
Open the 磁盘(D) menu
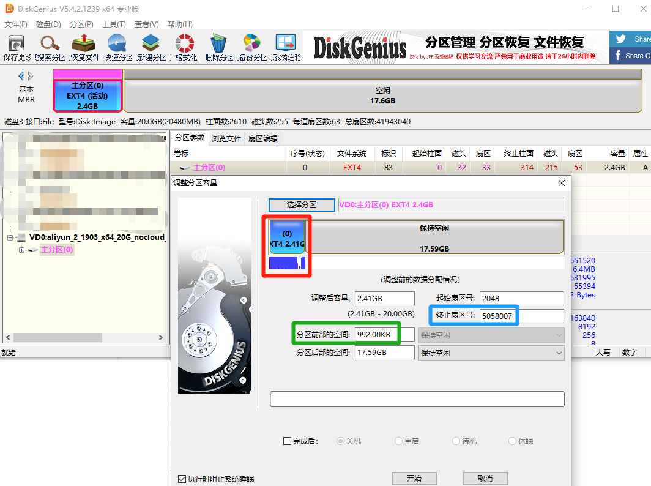(x=48, y=24)
